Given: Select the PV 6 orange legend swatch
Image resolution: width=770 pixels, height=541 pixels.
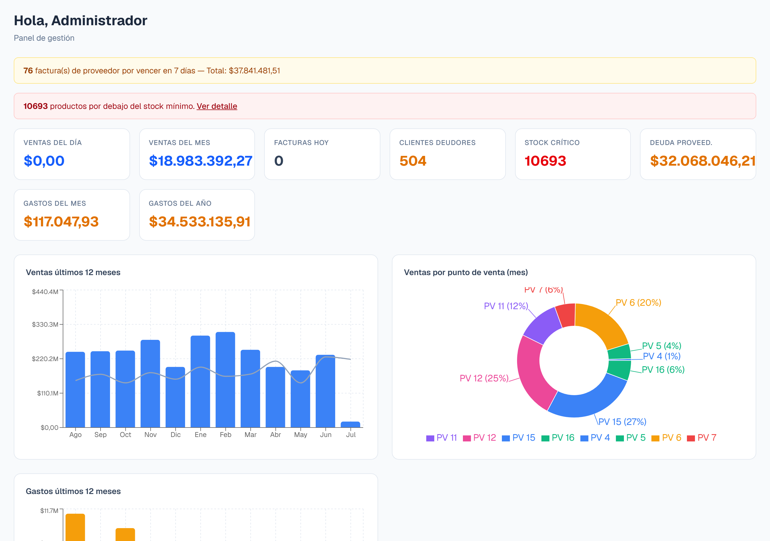Looking at the screenshot, I should [655, 438].
